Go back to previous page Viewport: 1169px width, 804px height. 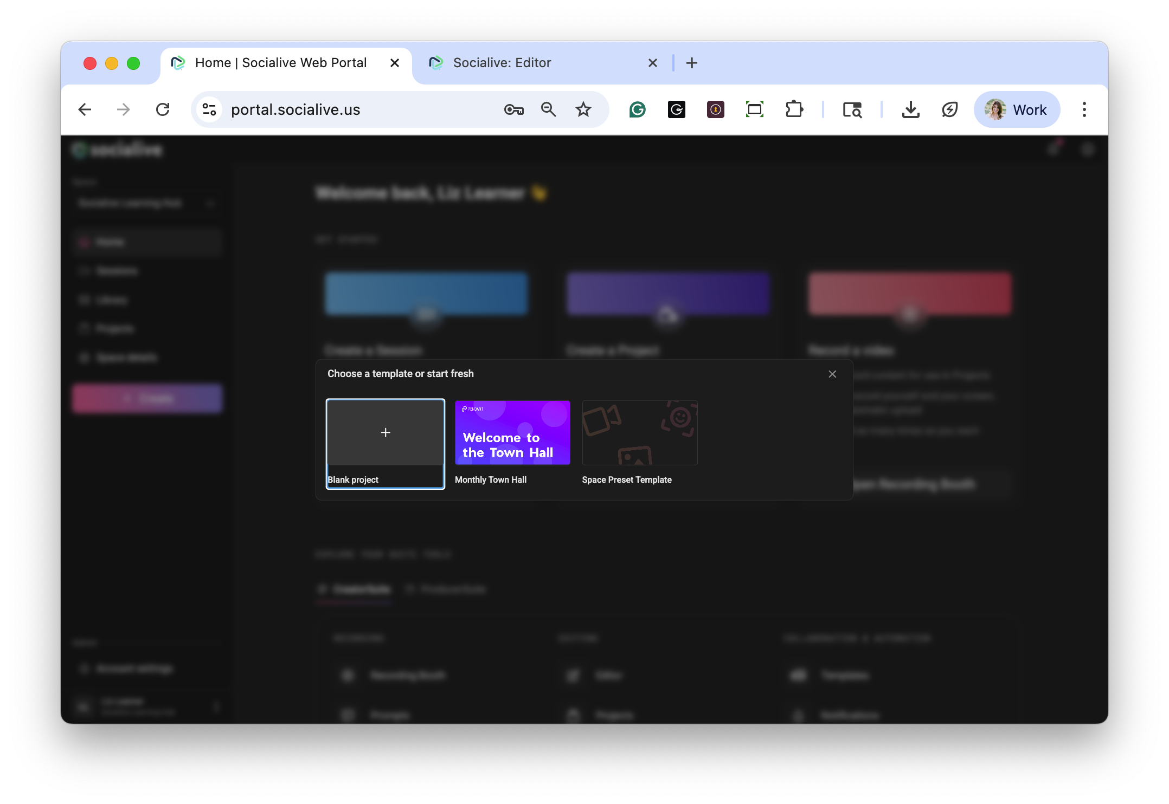(85, 109)
